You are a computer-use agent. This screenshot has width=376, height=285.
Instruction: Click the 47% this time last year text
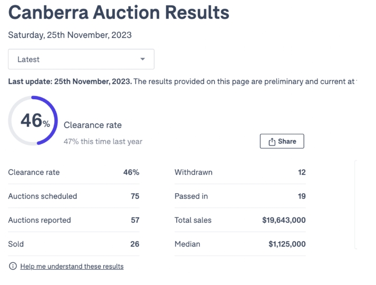tap(103, 141)
